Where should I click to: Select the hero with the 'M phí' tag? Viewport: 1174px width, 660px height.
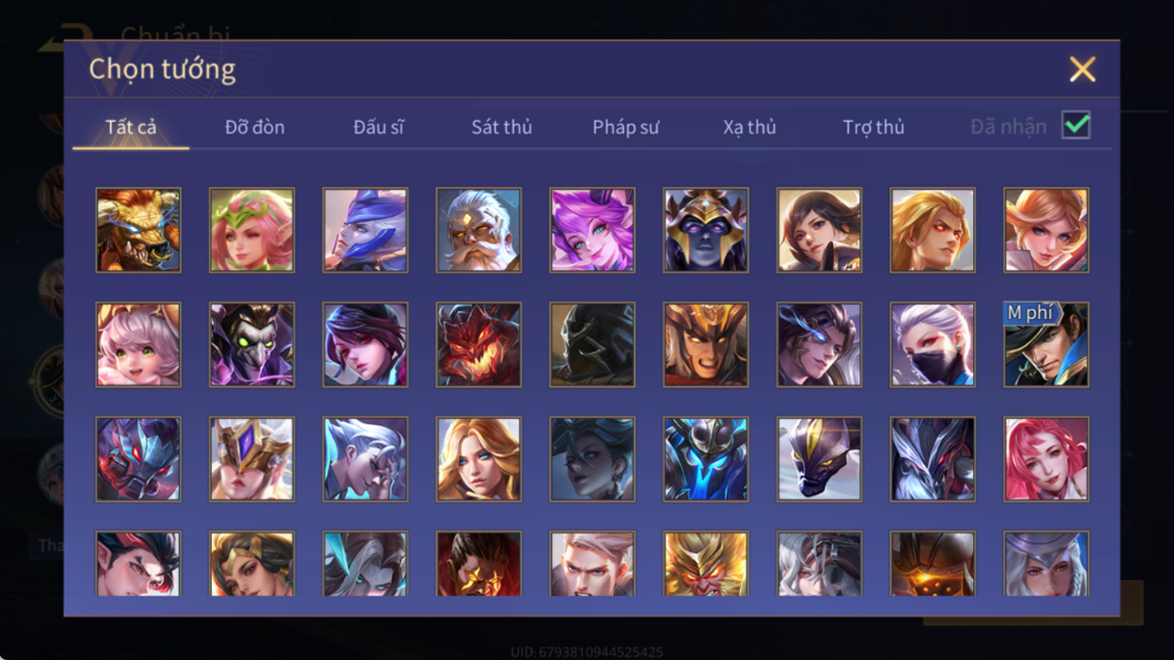point(1046,345)
